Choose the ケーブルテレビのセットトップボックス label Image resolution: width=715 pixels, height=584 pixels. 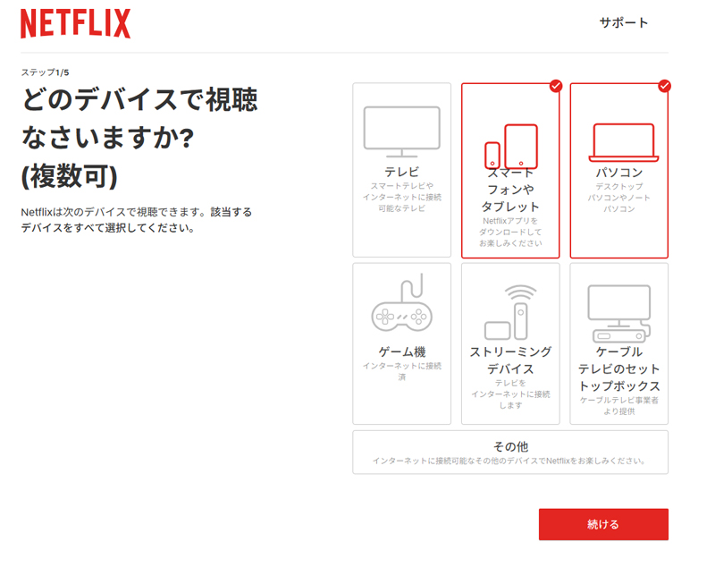(618, 369)
